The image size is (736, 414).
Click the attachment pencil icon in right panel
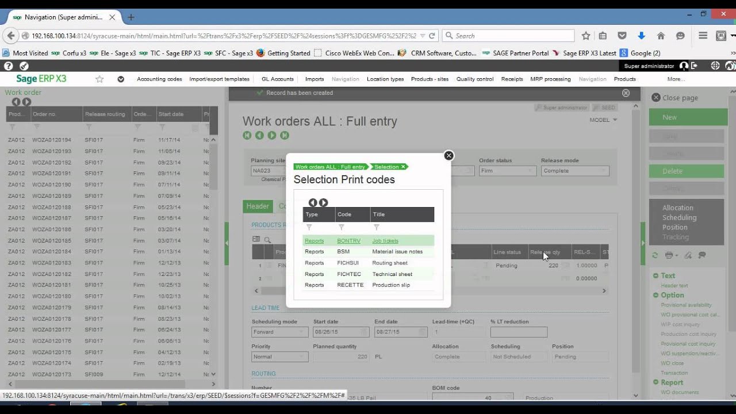pos(688,255)
